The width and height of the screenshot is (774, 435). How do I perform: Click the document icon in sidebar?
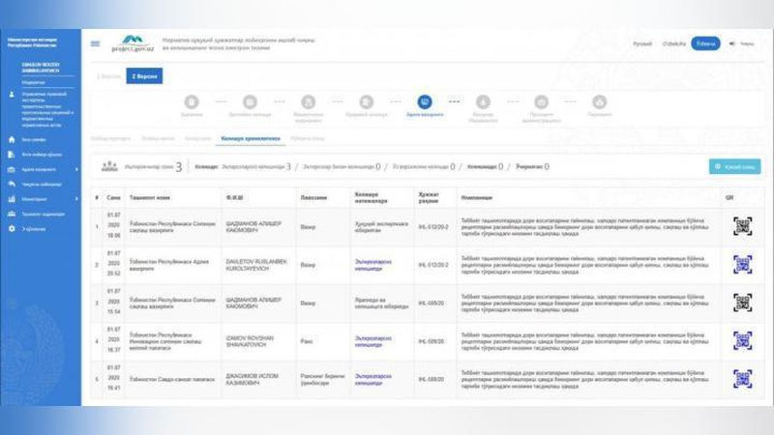point(12,155)
